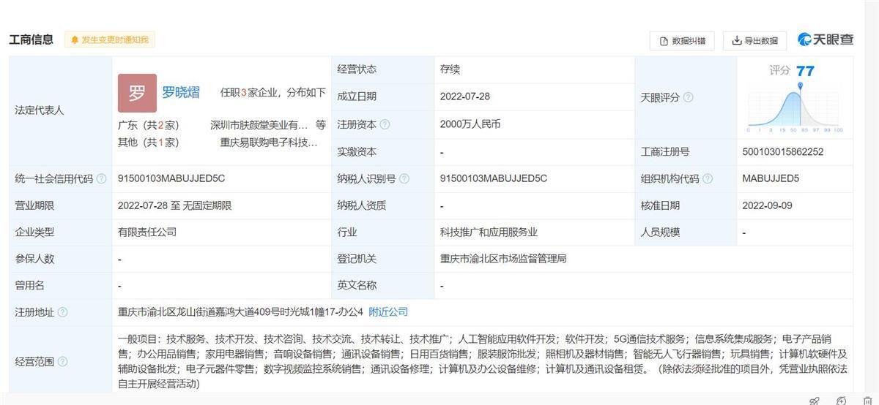Open the 重庆易联购电子科技… company link
This screenshot has width=879, height=405.
click(269, 143)
